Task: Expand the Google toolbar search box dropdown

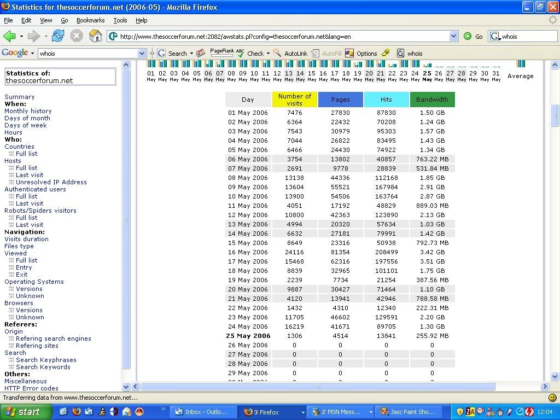Action: click(142, 54)
